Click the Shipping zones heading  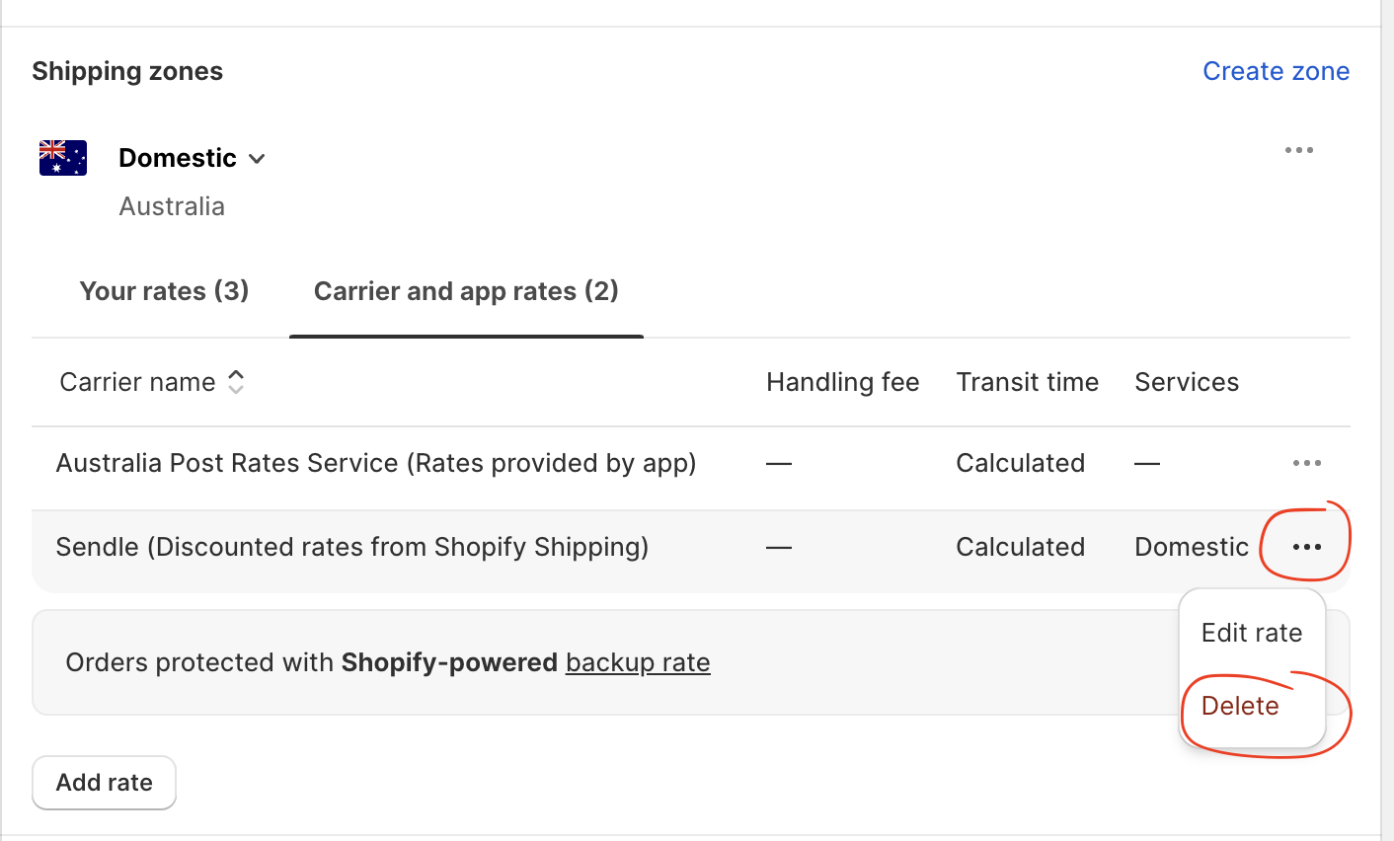(x=127, y=71)
